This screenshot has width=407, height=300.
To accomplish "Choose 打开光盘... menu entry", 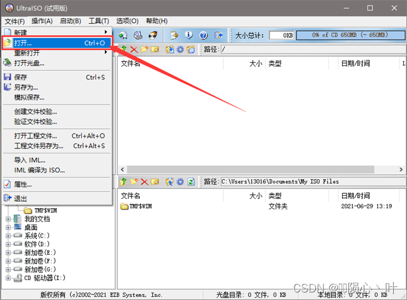I will tap(57, 63).
